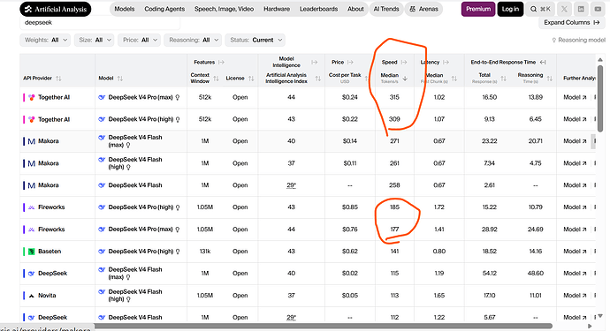Open the About nav item

click(x=355, y=9)
